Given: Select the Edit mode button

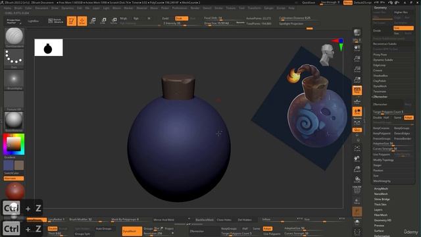Looking at the screenshot, I should pyautogui.click(x=72, y=21).
